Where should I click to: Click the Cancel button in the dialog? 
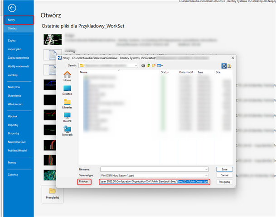[224, 175]
